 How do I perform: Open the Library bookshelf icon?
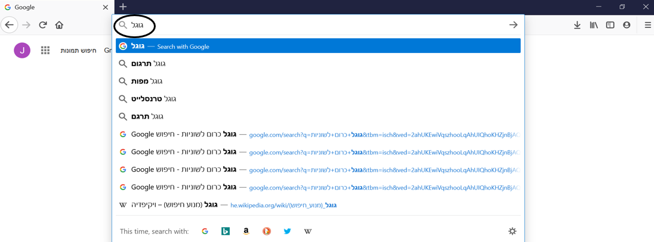point(594,25)
